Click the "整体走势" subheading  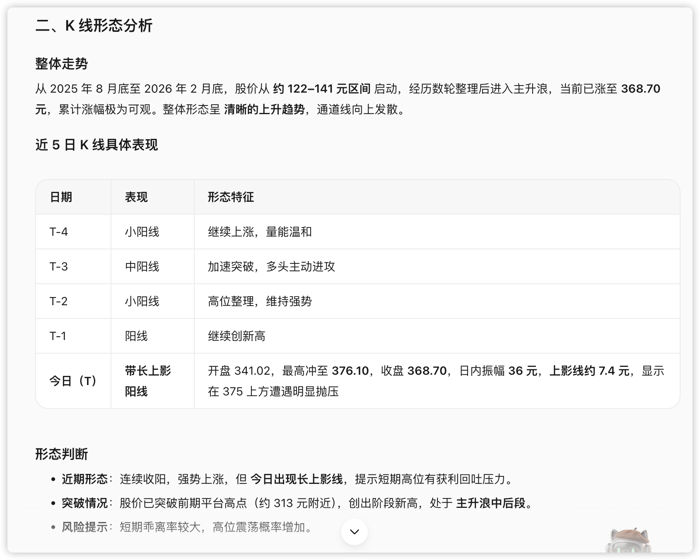(x=62, y=64)
